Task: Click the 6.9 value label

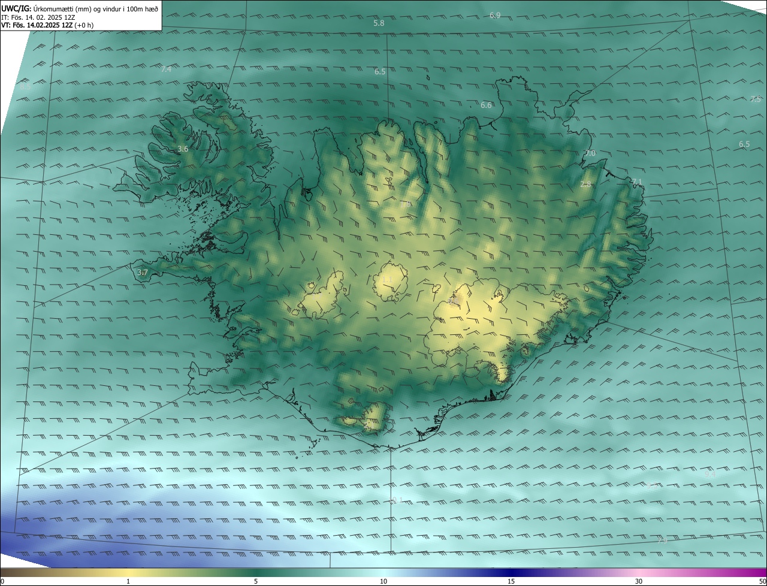Action: pos(495,15)
